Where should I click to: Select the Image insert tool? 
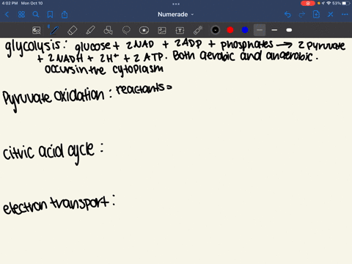tap(162, 30)
